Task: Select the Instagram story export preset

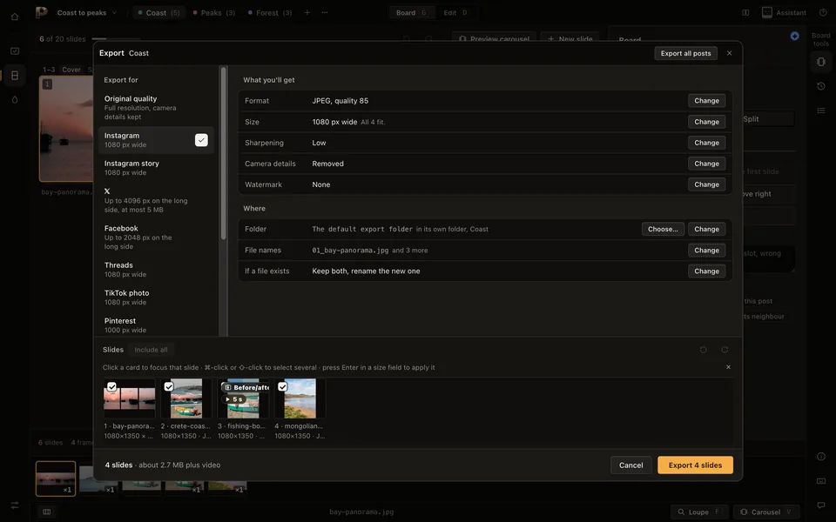Action: (156, 168)
